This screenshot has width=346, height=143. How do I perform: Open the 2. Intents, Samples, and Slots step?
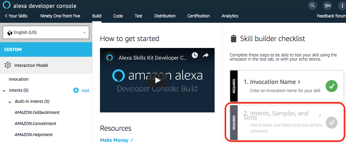coord(287,122)
